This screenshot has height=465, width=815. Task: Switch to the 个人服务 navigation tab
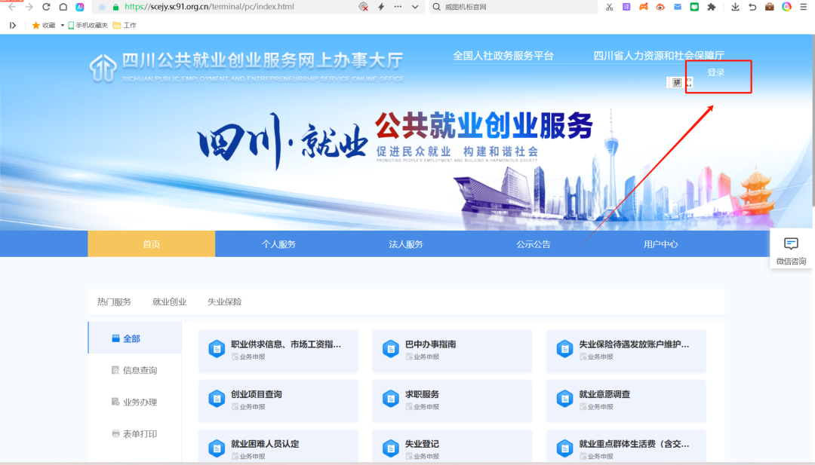pyautogui.click(x=278, y=244)
